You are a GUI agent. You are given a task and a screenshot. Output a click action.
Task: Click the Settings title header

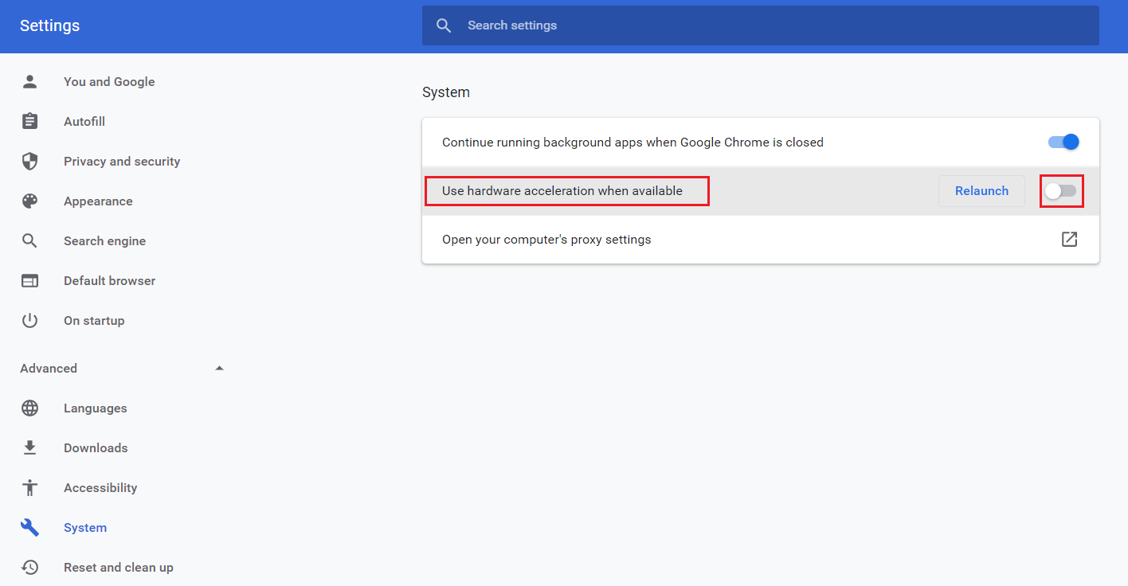49,25
